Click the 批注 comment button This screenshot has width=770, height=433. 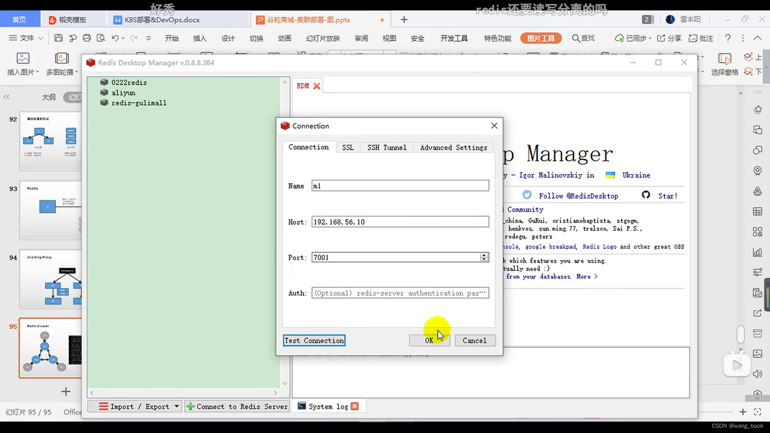click(701, 38)
